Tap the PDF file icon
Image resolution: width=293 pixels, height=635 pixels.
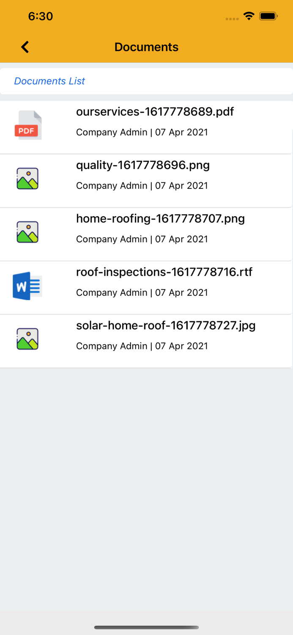point(28,125)
